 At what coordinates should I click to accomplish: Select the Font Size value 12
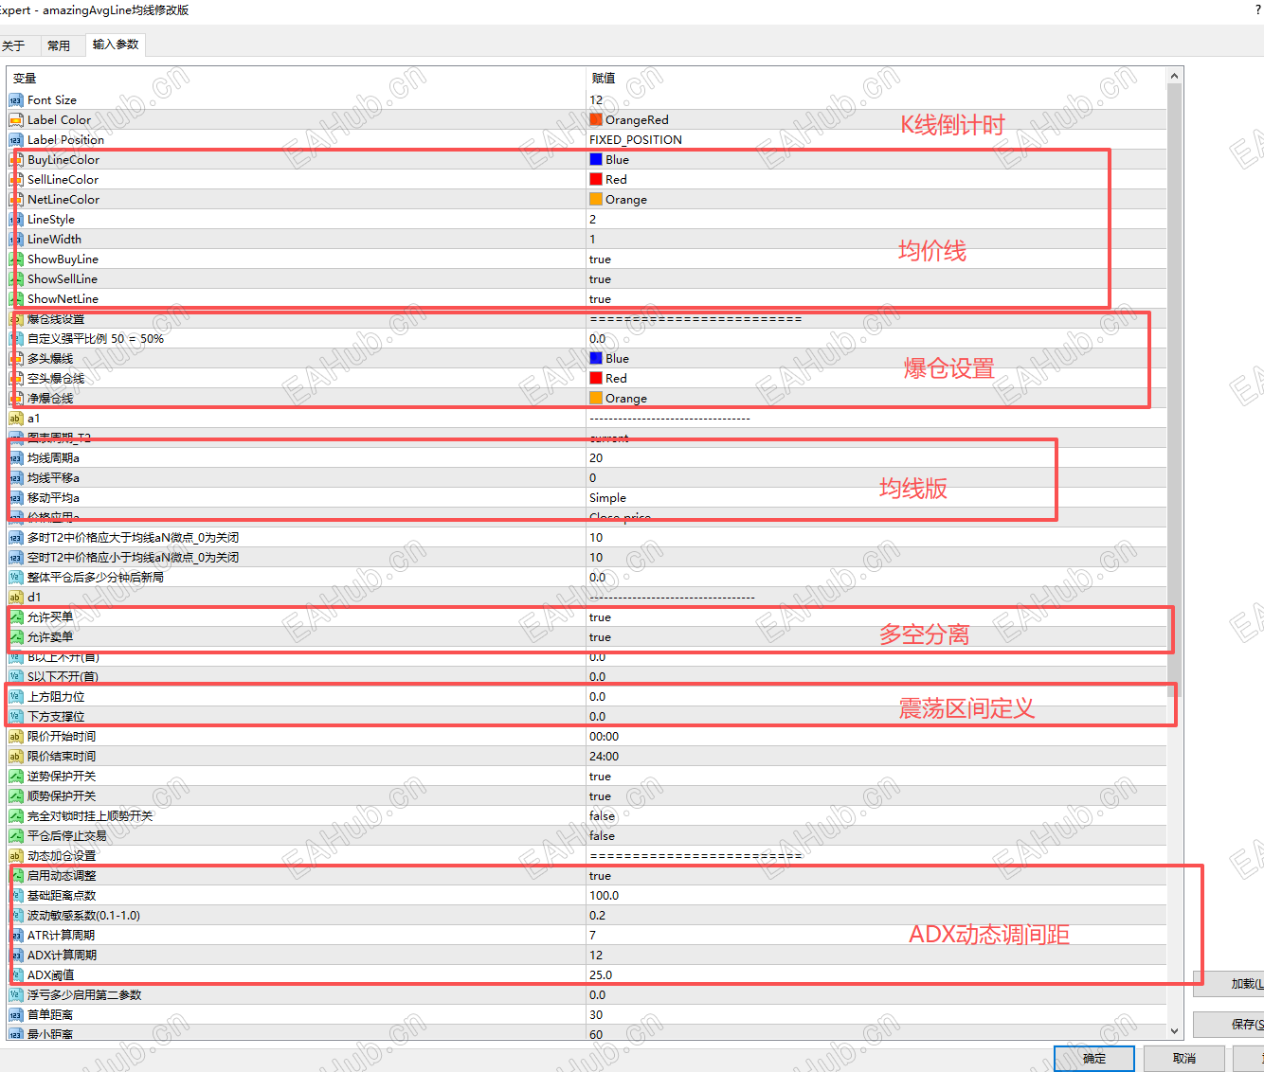[596, 100]
